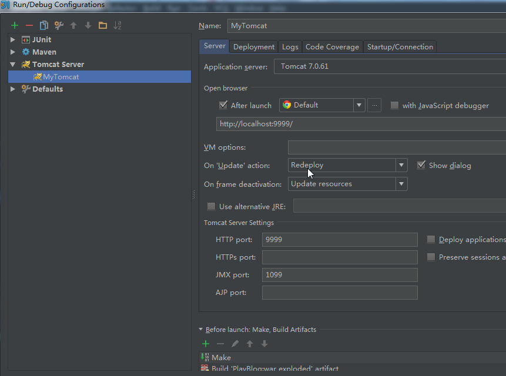This screenshot has width=506, height=376.
Task: Click the URL field http://localhost:9999/
Action: (361, 124)
